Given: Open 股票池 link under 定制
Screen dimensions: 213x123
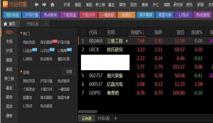Looking at the screenshot, I should click(x=28, y=97).
